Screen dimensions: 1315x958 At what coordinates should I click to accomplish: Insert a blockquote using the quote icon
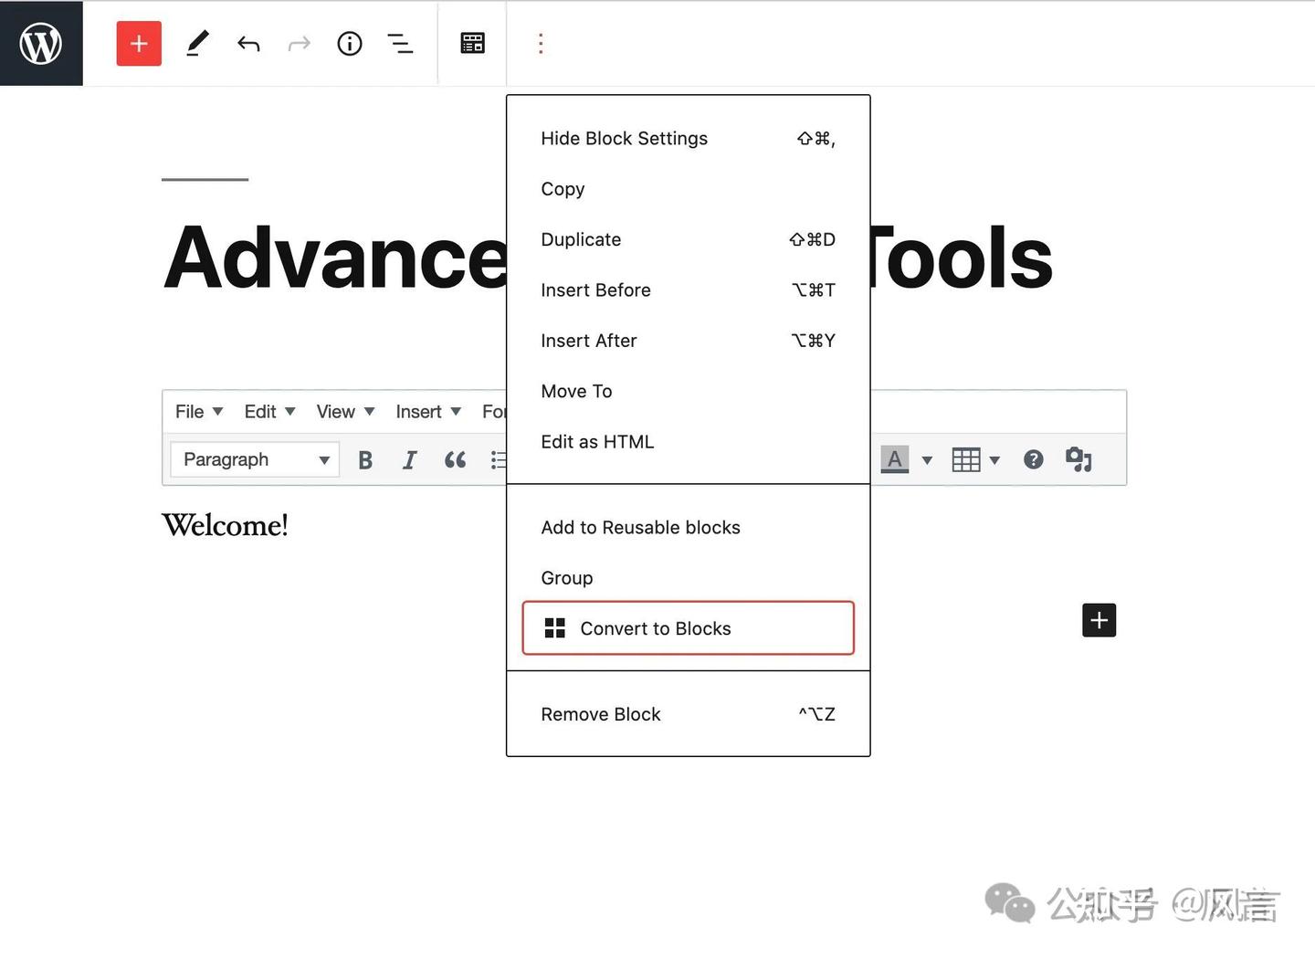tap(454, 459)
